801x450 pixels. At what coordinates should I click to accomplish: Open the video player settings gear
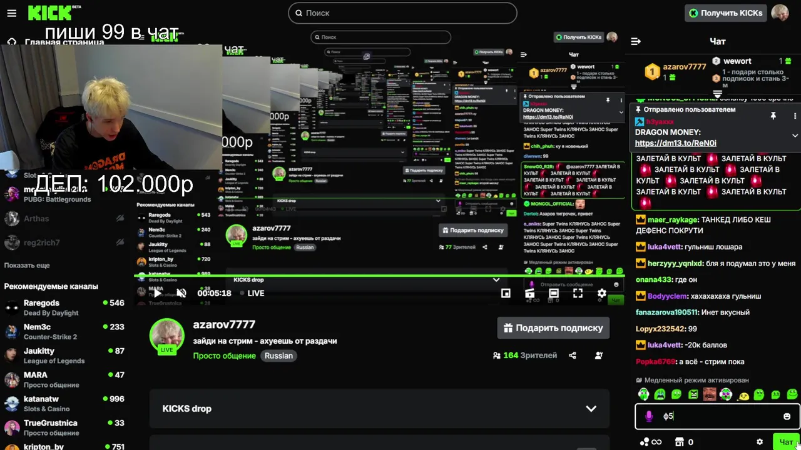click(602, 293)
